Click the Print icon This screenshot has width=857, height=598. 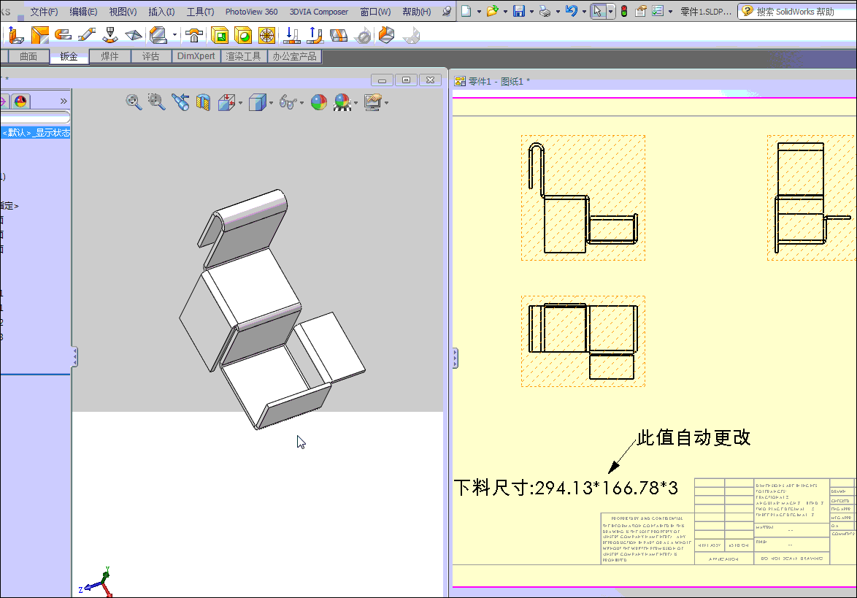(545, 11)
